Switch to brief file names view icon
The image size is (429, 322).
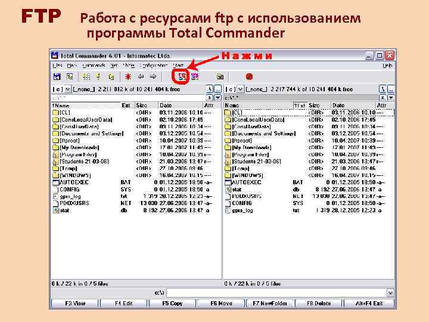pyautogui.click(x=86, y=77)
